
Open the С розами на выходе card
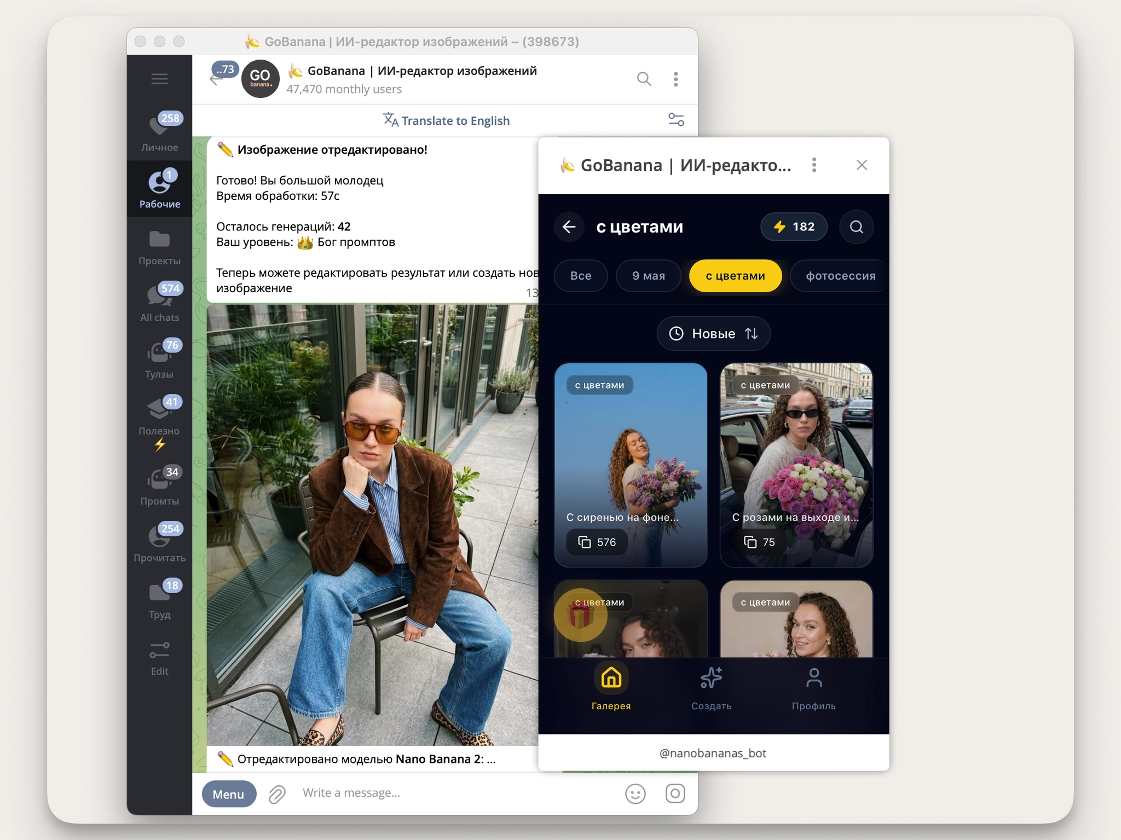tap(796, 465)
